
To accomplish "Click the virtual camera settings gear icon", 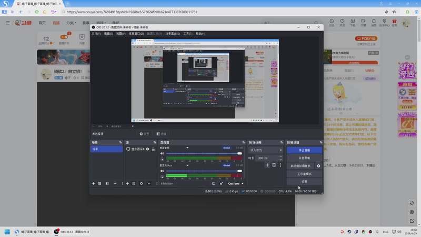I will pyautogui.click(x=318, y=165).
